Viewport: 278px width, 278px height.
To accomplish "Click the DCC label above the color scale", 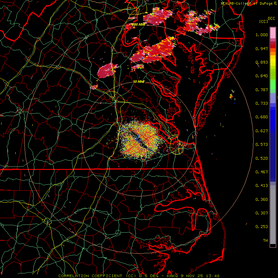I will point(271,19).
